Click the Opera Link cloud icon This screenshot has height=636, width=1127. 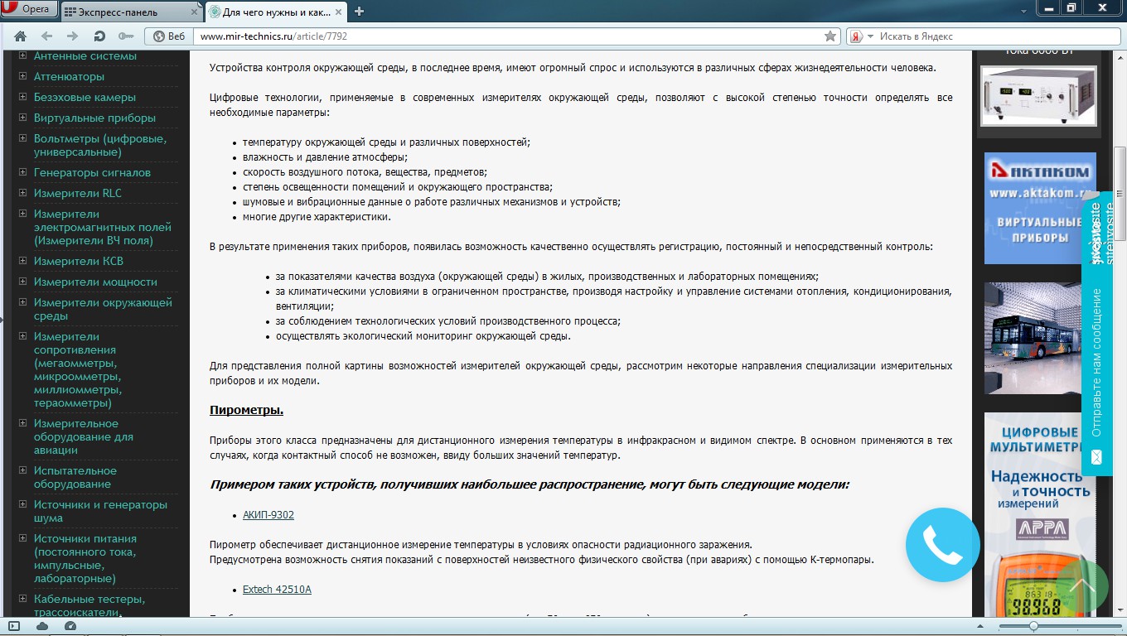coord(42,626)
